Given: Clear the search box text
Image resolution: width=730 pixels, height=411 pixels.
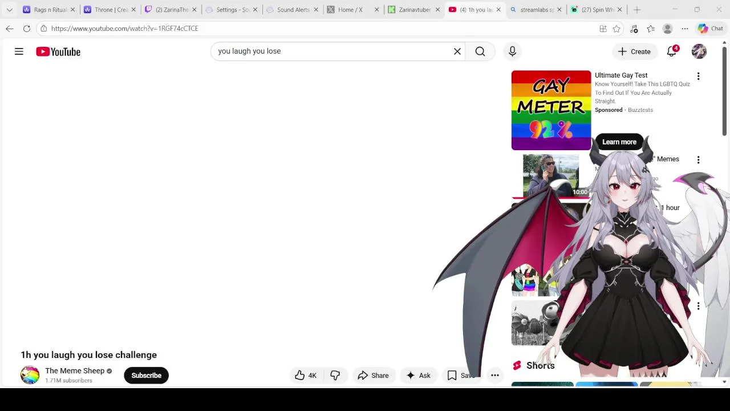Looking at the screenshot, I should 457,51.
